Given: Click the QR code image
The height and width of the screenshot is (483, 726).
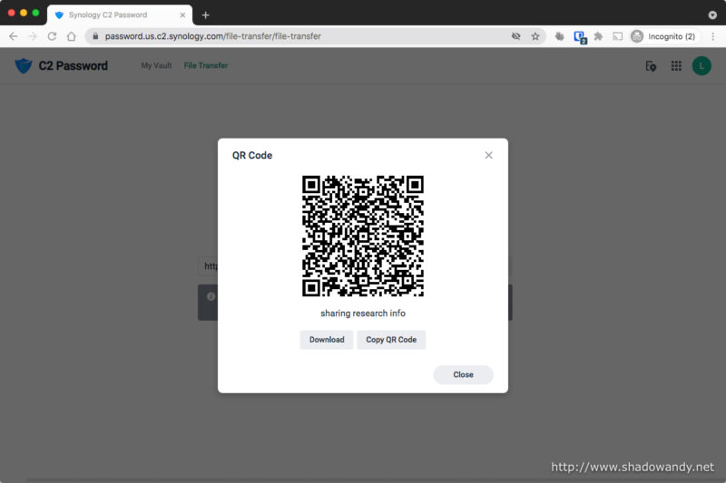Looking at the screenshot, I should 363,236.
